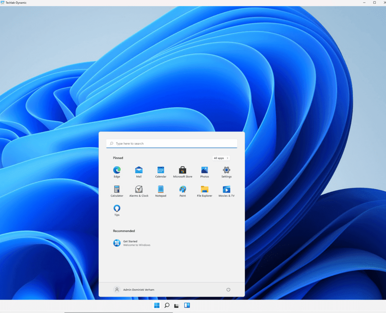386x313 pixels.
Task: Click the taskbar Search magnifier icon
Action: coord(167,305)
